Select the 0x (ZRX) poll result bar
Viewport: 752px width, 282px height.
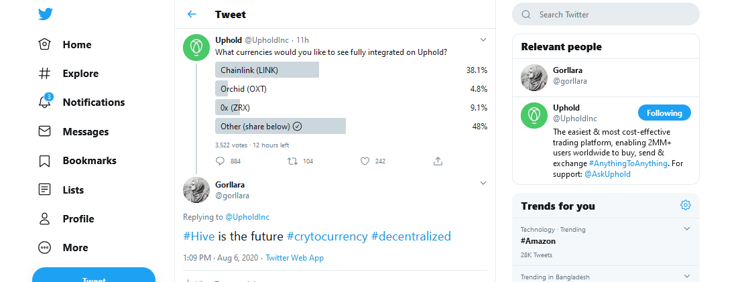[227, 107]
